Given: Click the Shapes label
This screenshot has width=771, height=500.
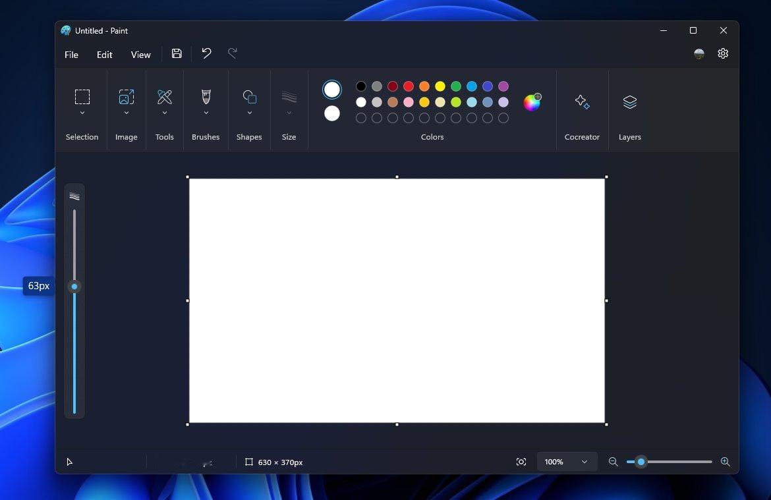Looking at the screenshot, I should pos(249,137).
